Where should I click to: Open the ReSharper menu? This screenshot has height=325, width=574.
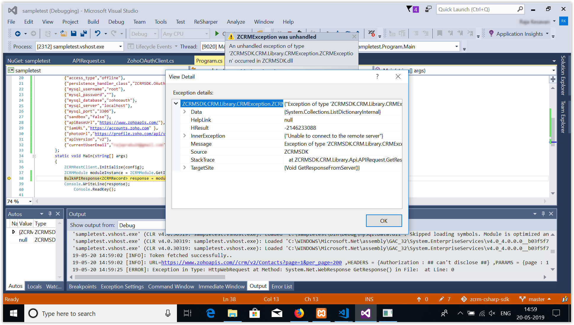(x=206, y=22)
